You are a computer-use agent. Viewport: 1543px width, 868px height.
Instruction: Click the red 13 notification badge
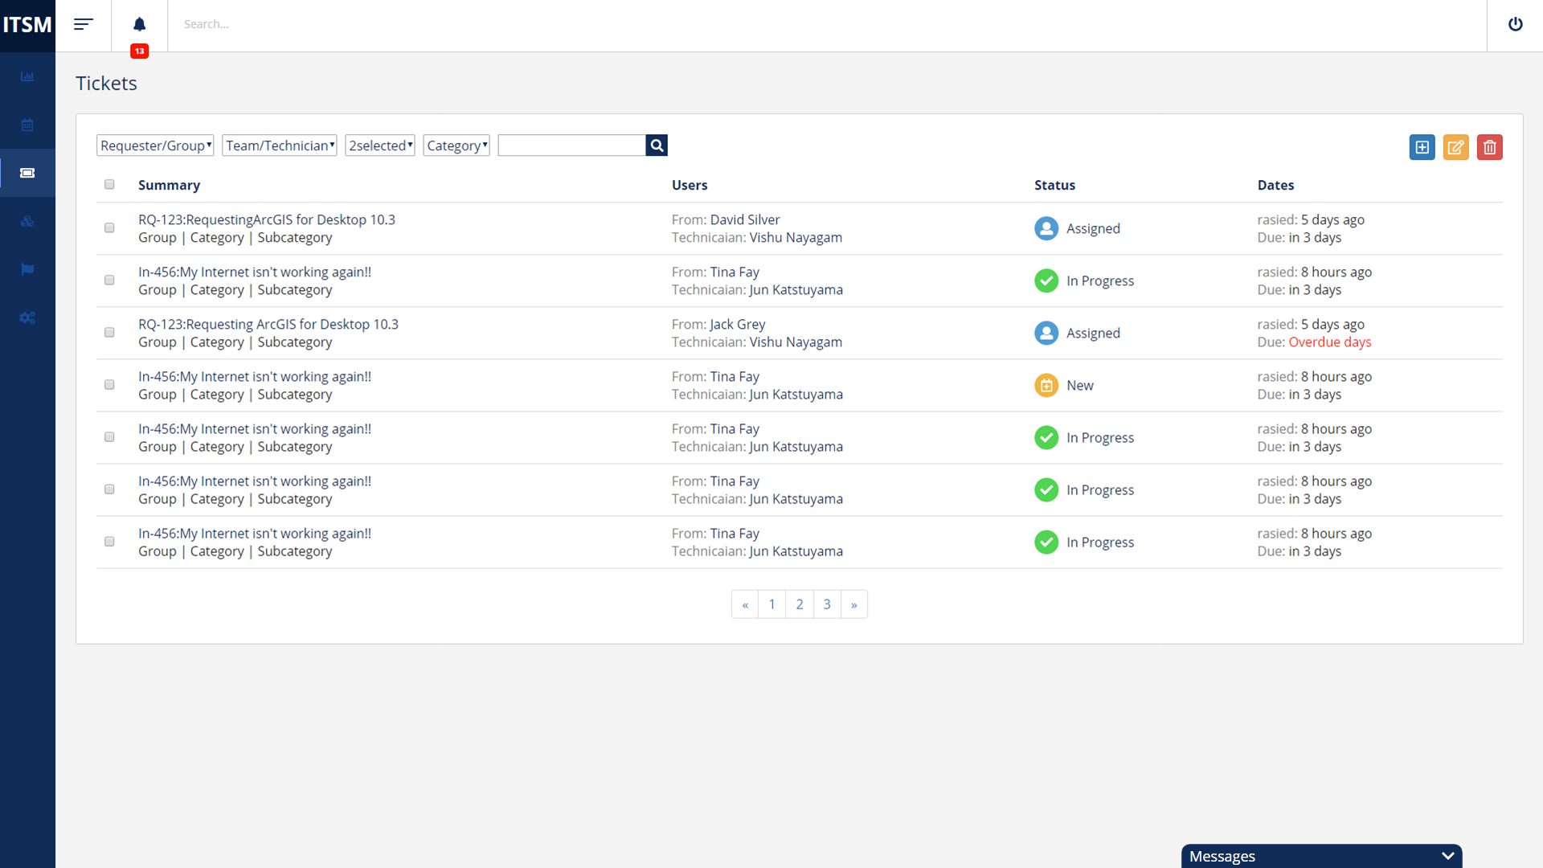[139, 51]
